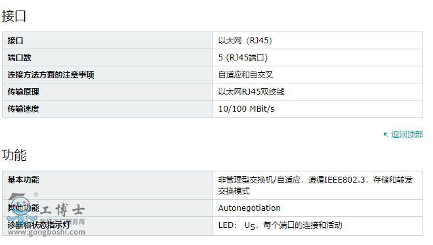Click the arrow icon beside 返回顶部
Screen dimensions: 433x245
click(386, 135)
